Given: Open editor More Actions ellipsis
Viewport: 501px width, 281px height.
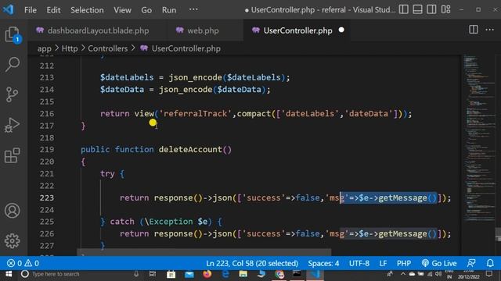Looking at the screenshot, I should point(489,30).
